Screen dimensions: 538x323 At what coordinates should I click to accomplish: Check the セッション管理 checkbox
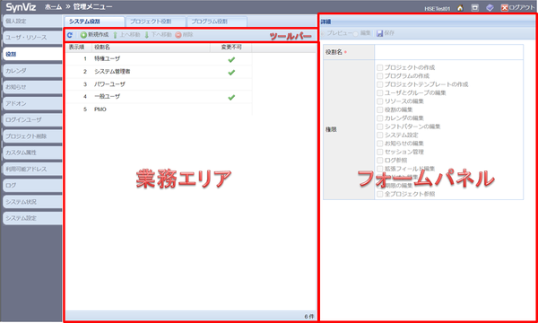380,152
